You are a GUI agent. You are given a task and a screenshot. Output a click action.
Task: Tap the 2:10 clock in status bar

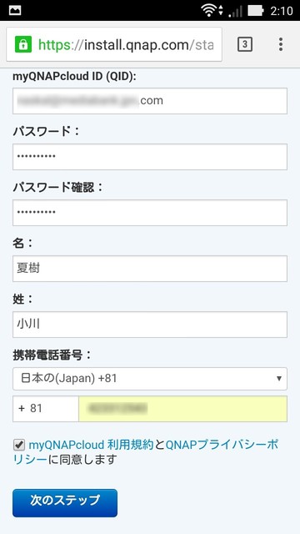(x=282, y=11)
